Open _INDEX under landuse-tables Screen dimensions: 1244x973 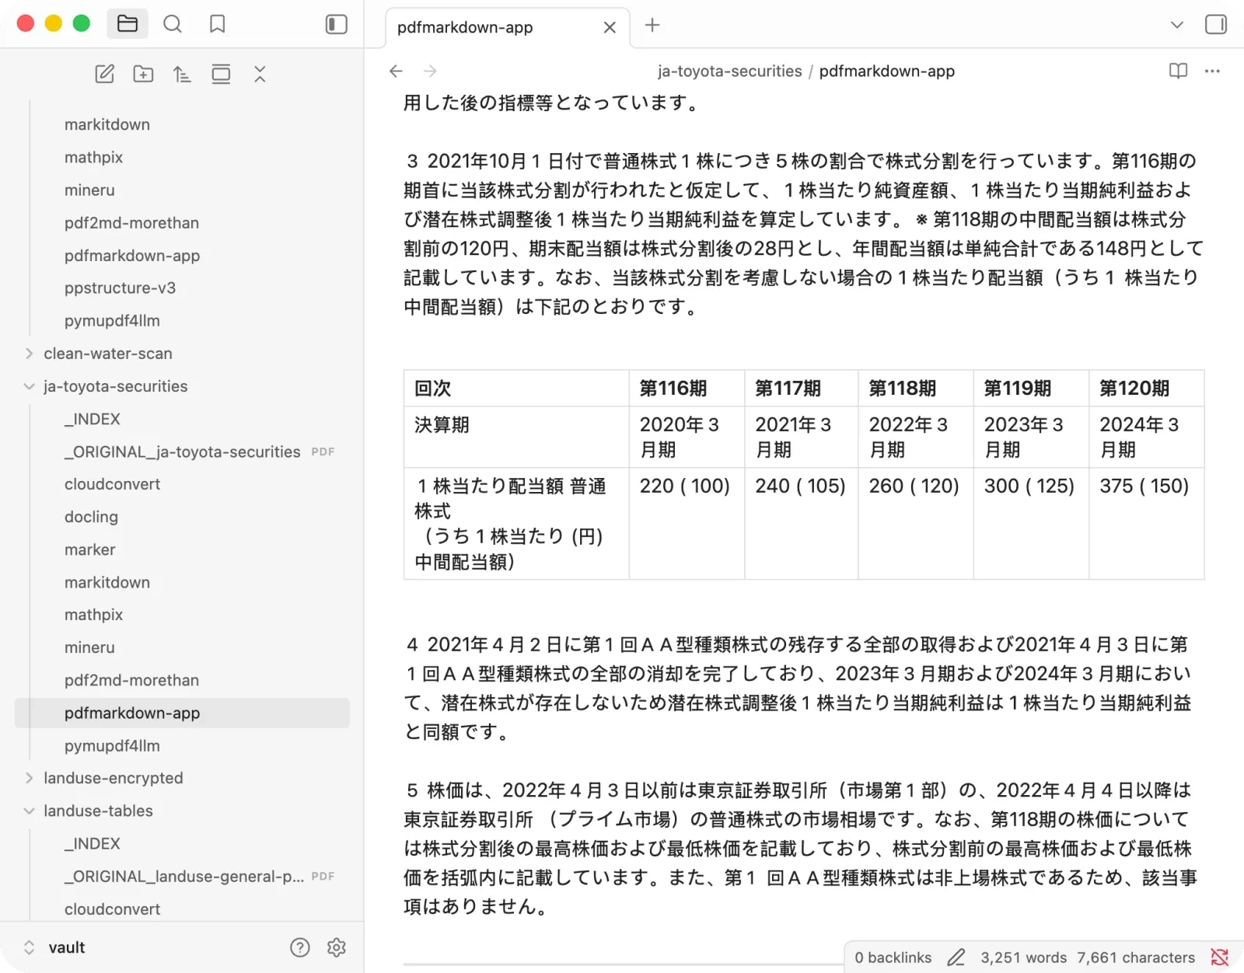click(93, 843)
